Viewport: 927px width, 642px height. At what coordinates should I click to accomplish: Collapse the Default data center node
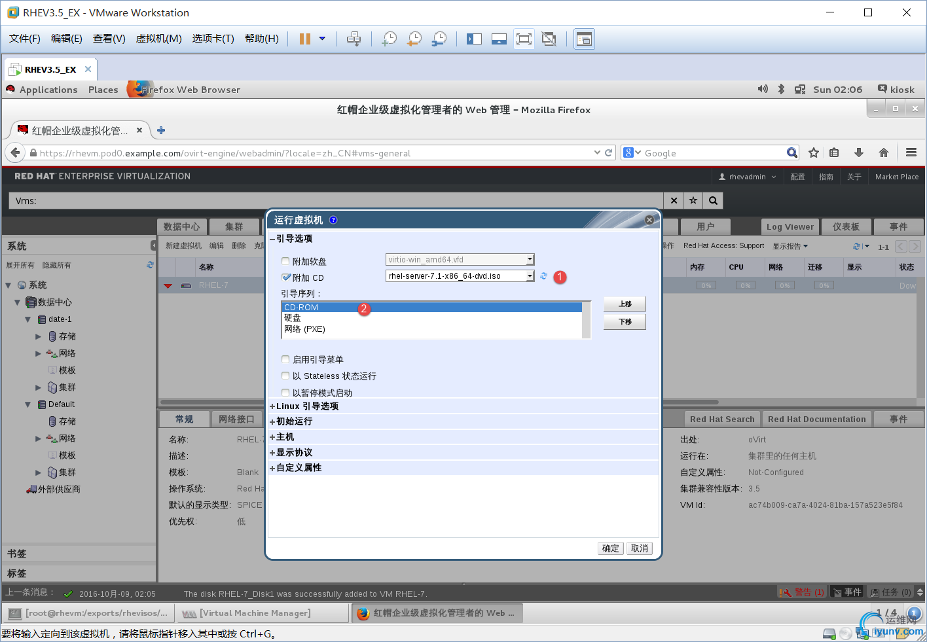tap(27, 404)
